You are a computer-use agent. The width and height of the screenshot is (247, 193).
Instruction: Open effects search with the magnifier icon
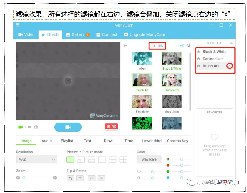pyautogui.click(x=189, y=46)
